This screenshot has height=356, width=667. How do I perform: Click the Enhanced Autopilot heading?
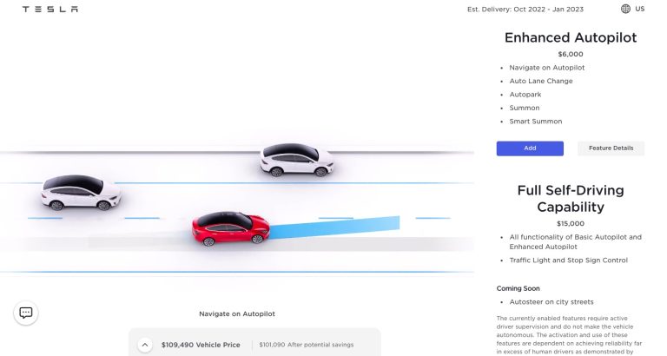point(571,37)
